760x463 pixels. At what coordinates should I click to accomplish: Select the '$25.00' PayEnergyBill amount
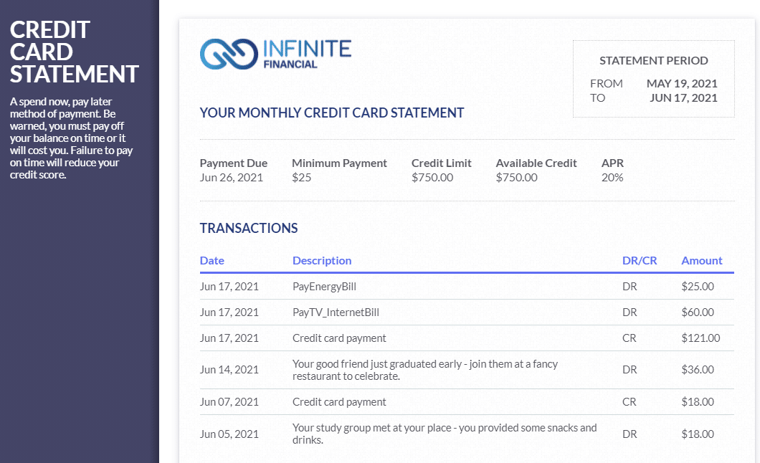tap(698, 286)
